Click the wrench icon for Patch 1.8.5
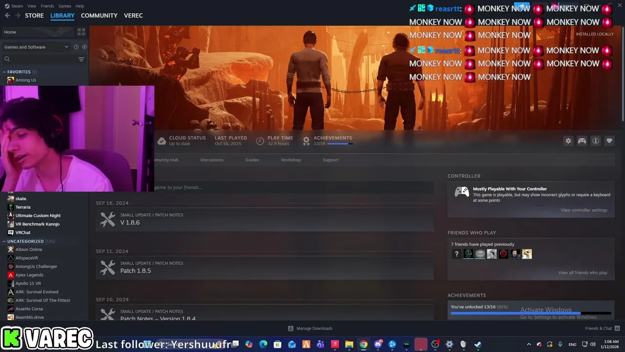 point(108,267)
